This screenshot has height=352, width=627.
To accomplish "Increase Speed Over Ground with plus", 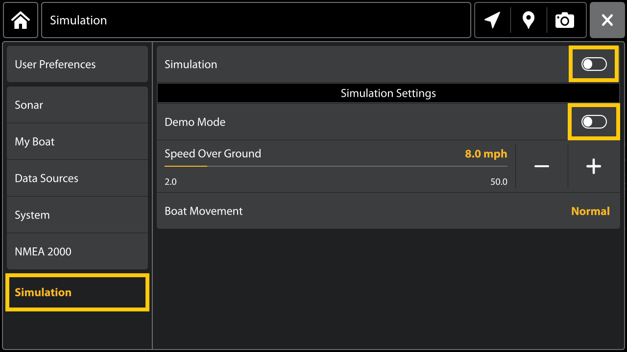I will (594, 166).
